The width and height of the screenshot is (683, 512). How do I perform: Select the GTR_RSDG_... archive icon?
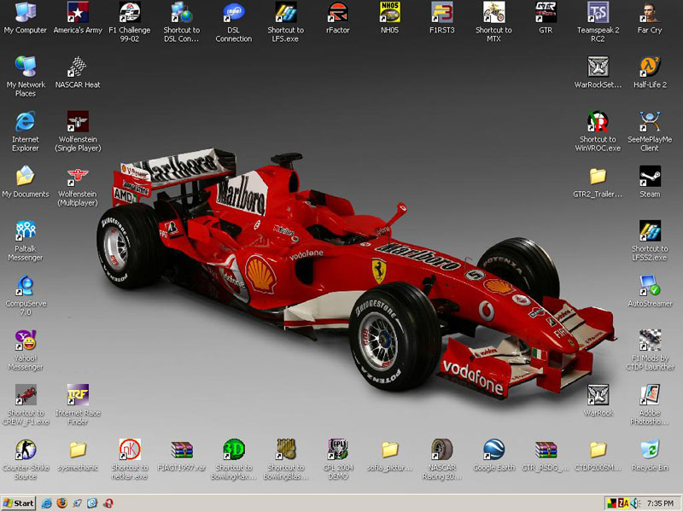pyautogui.click(x=546, y=455)
